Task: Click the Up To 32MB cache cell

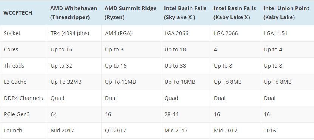Action: [x=66, y=82]
